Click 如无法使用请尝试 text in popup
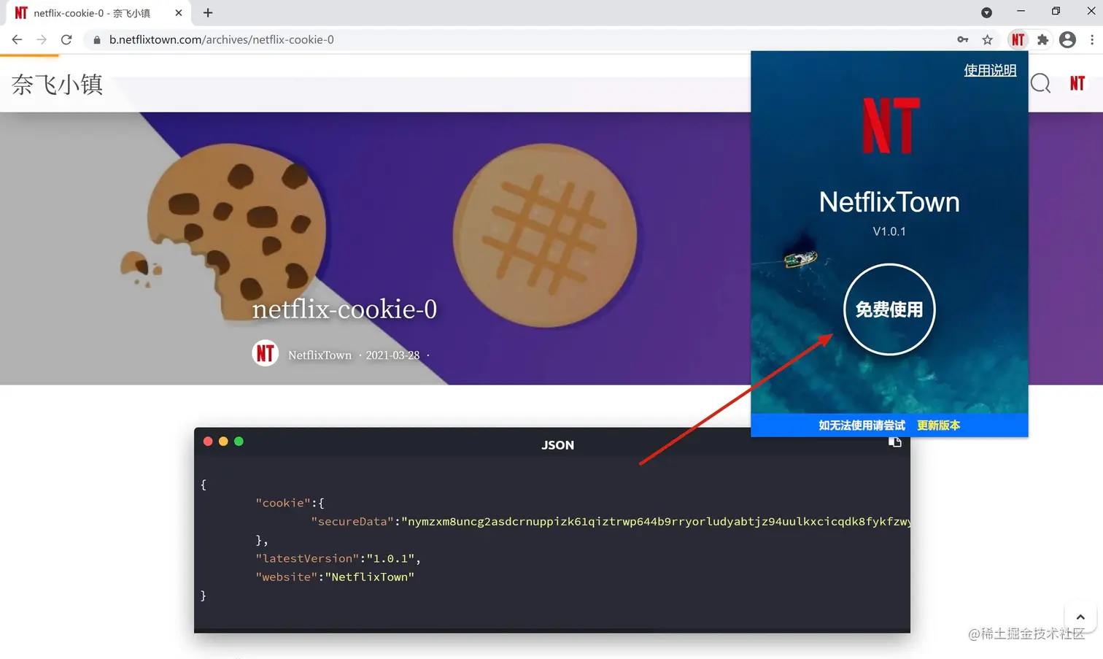The image size is (1103, 659). [x=862, y=425]
